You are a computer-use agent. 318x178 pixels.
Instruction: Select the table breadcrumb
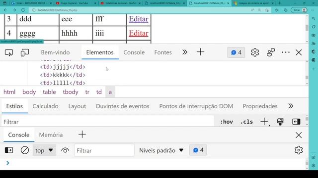pos(49,92)
